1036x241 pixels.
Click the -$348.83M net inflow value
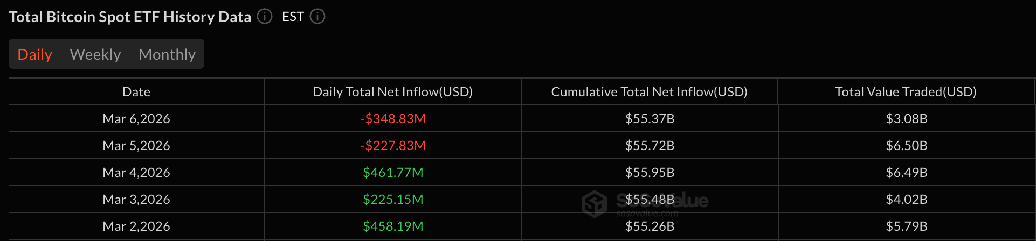point(393,119)
